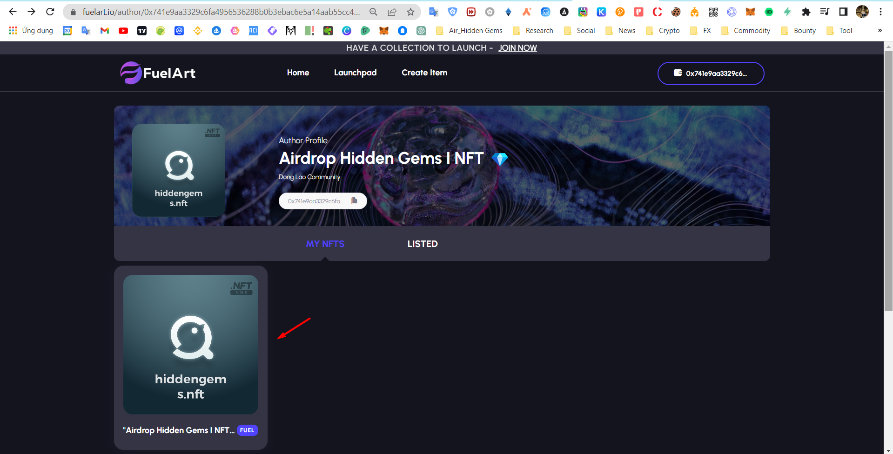
Task: Click the 0x741e9aa3329c6fa address pill
Action: tap(322, 201)
